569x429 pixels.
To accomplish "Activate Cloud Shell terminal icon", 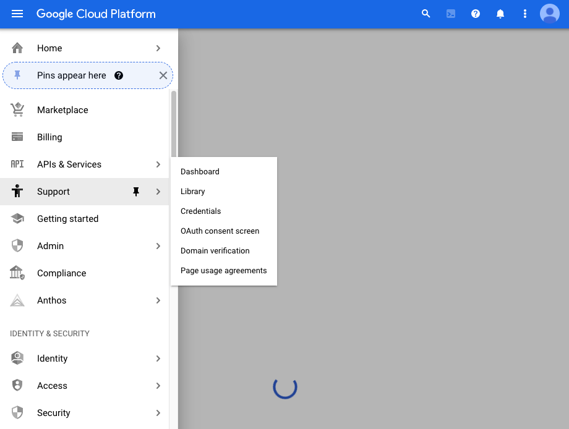I will (451, 14).
